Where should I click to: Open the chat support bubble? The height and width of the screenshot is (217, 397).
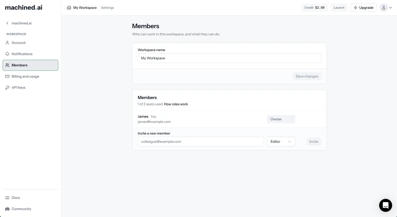[x=385, y=205]
